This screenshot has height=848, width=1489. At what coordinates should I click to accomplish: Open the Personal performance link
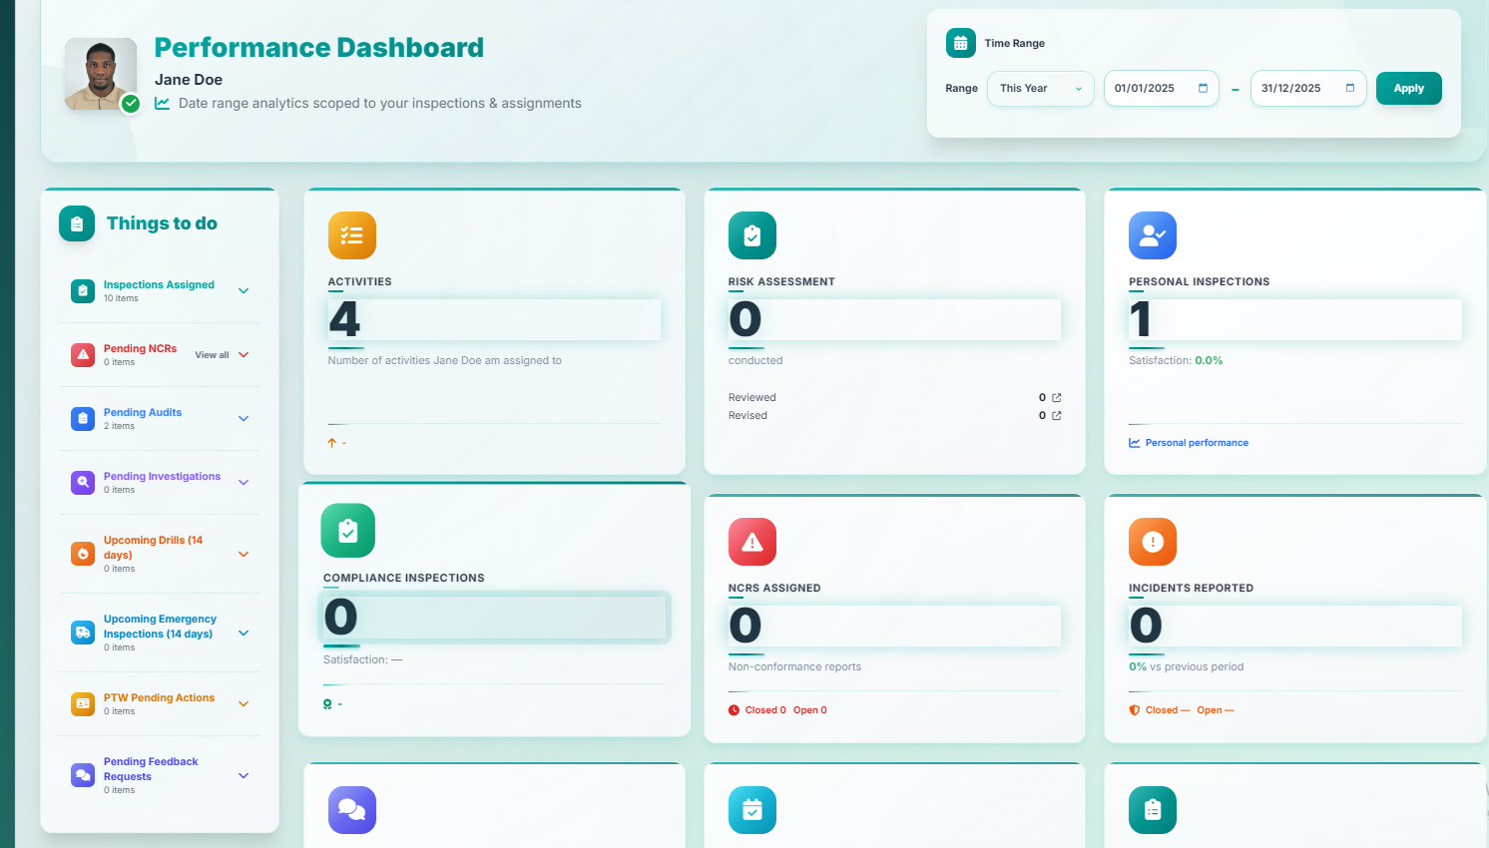(1196, 443)
